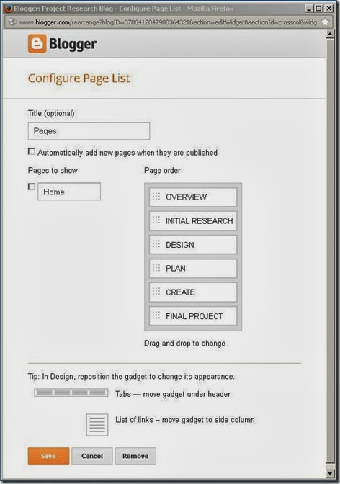The height and width of the screenshot is (484, 340).
Task: Grab the drag handle on PLAN
Action: pos(156,268)
